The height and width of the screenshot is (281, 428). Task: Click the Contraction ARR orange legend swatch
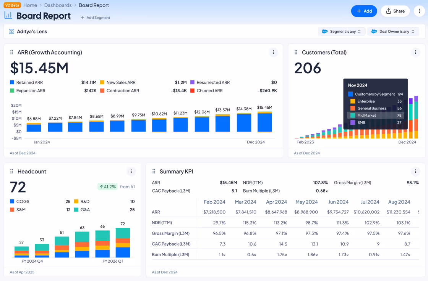coord(102,90)
